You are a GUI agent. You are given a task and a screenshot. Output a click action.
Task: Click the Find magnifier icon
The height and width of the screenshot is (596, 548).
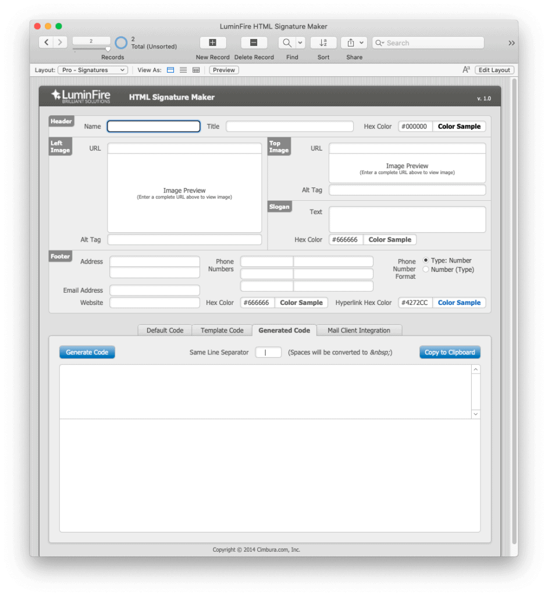(x=287, y=42)
